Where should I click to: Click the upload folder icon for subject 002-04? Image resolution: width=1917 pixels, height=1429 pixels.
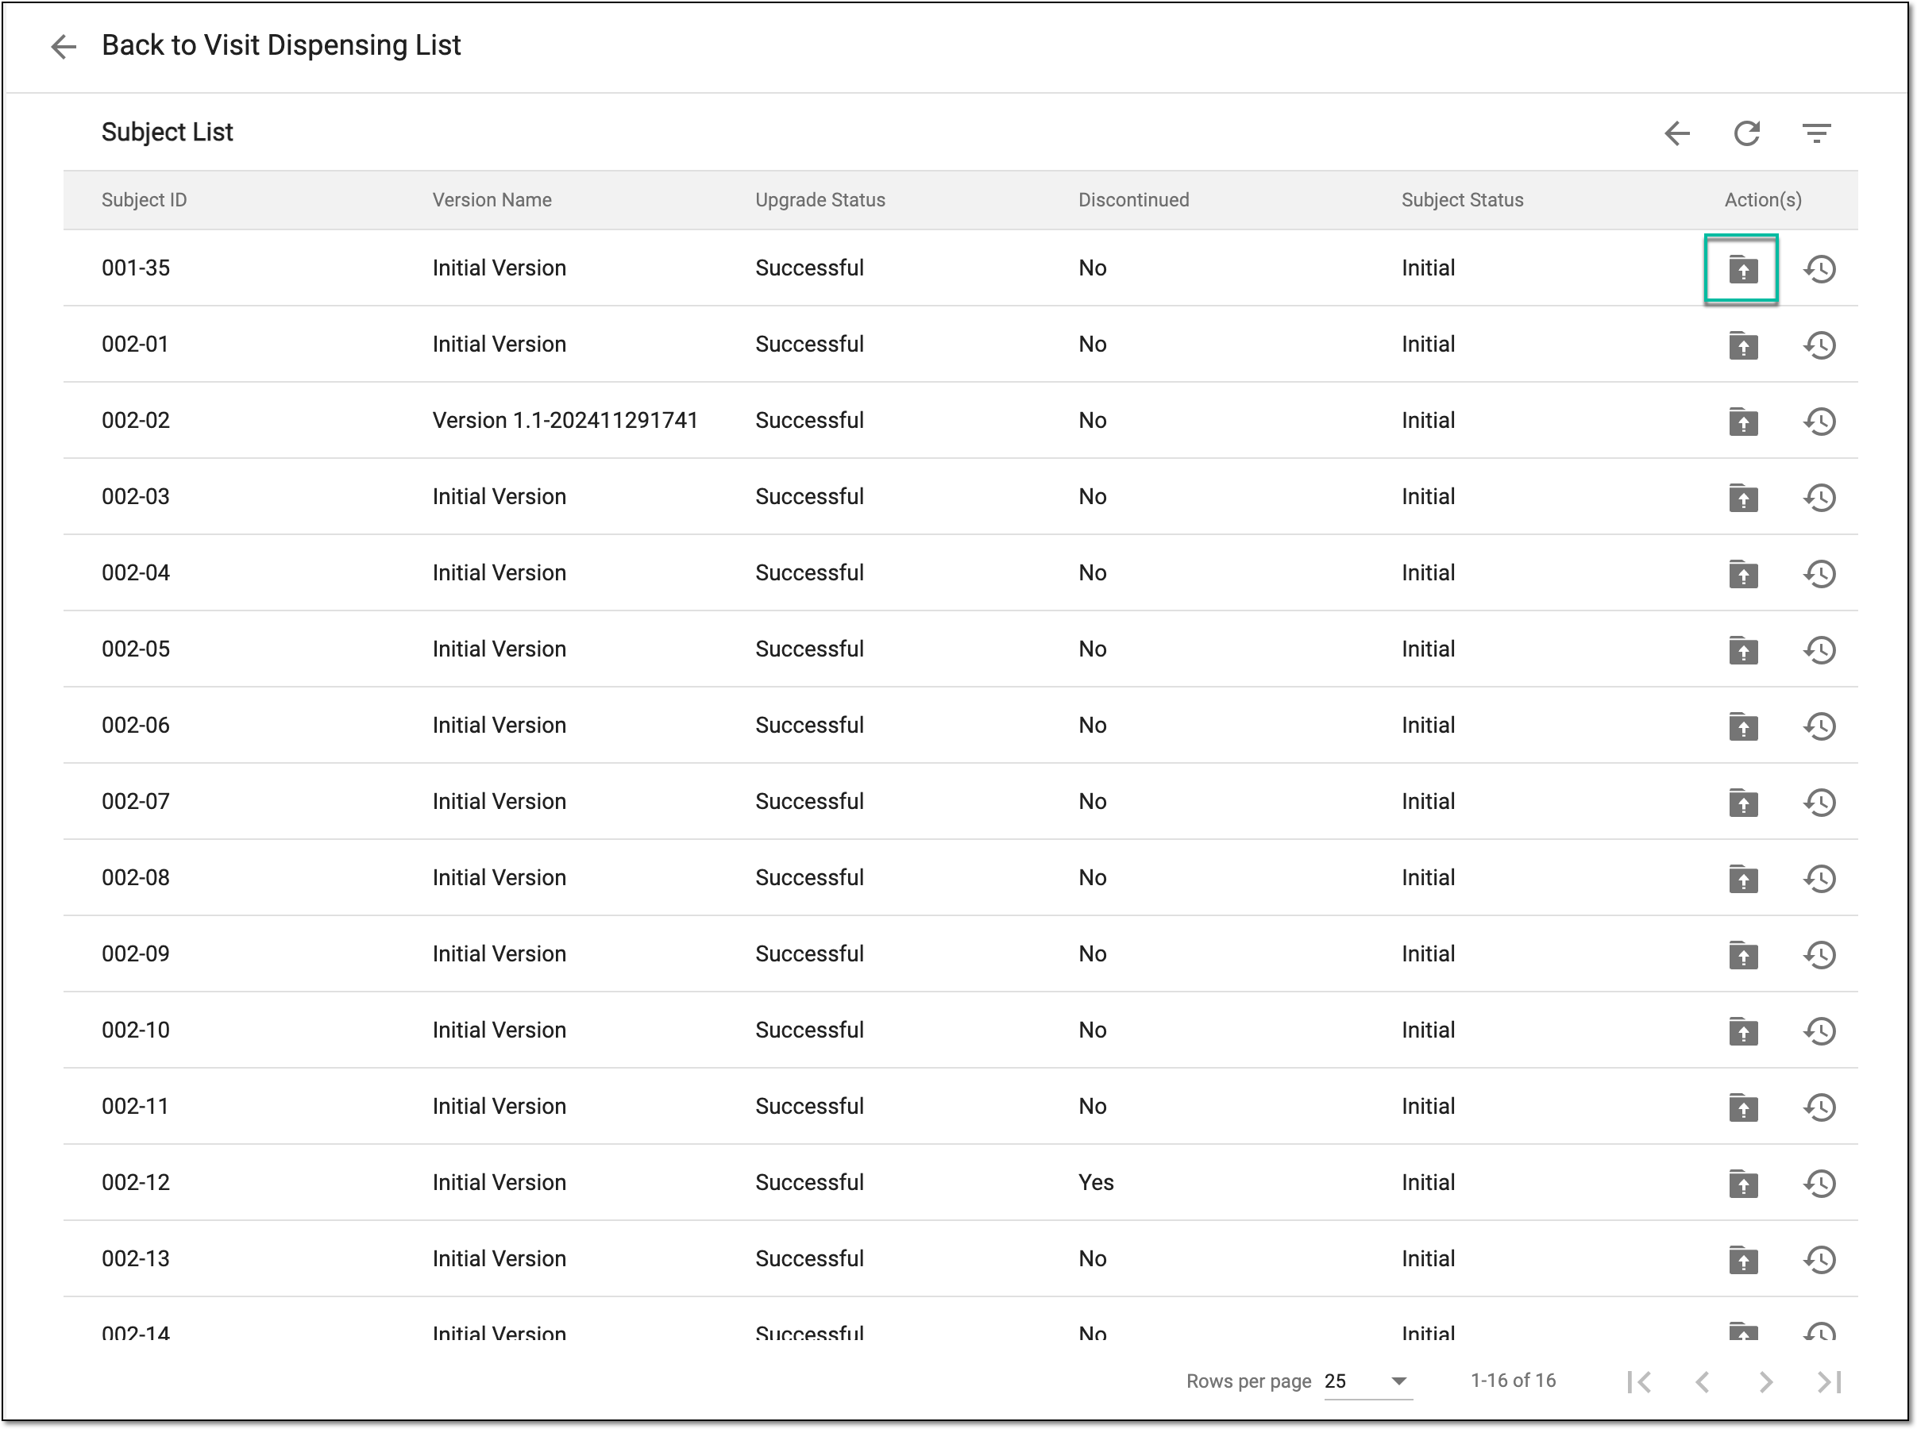(1742, 573)
